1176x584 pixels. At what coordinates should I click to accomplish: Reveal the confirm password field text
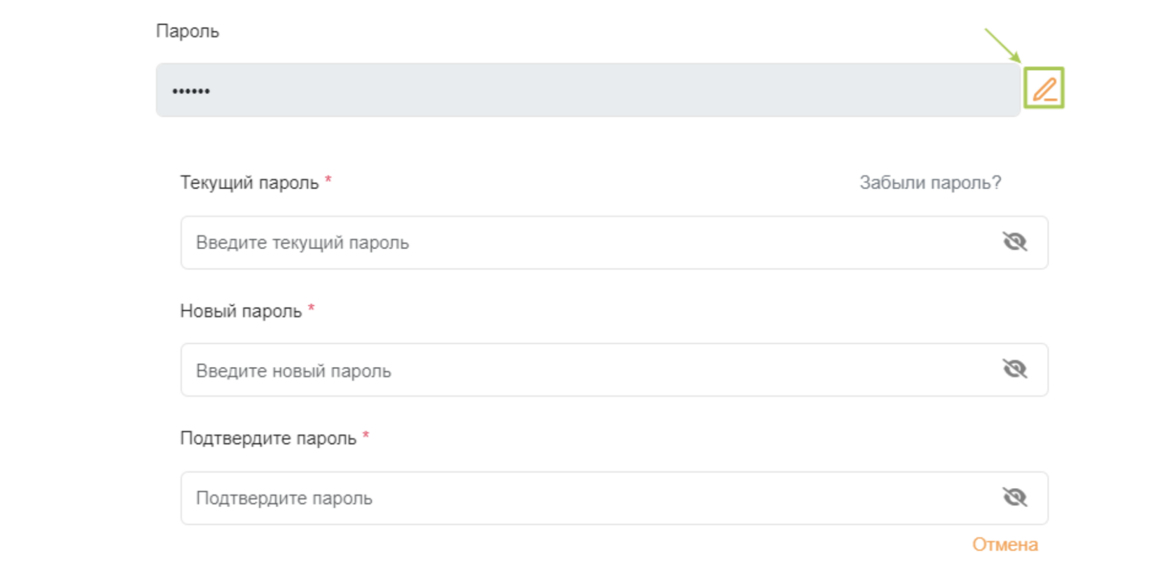coord(1014,497)
